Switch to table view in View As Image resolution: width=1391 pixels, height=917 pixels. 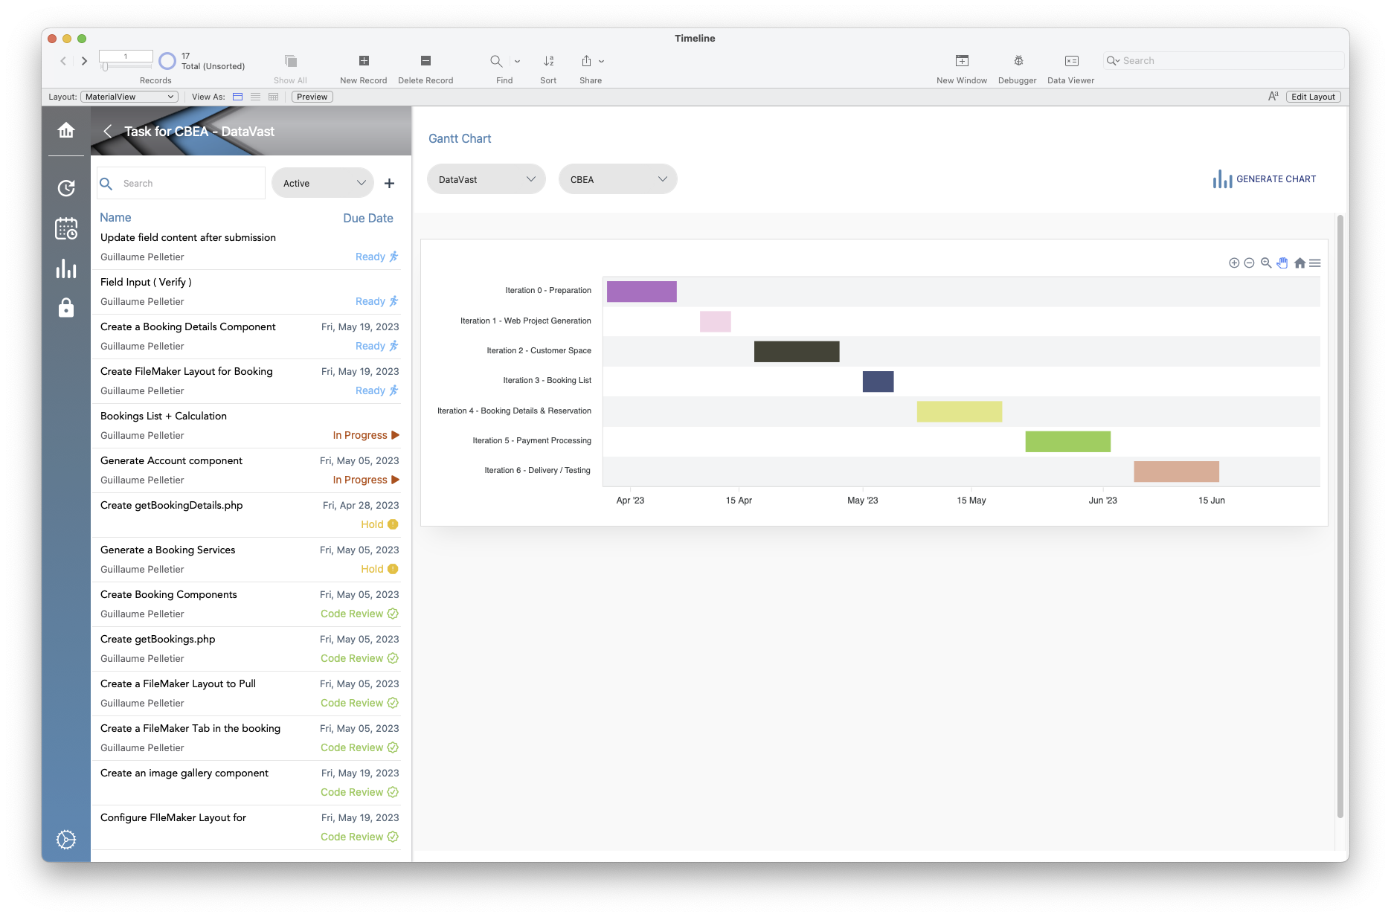[x=273, y=96]
